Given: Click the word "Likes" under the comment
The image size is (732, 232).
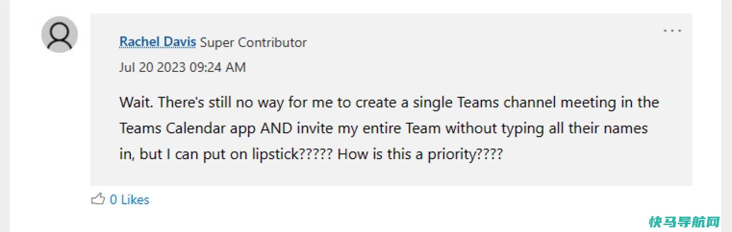Looking at the screenshot, I should (x=135, y=200).
